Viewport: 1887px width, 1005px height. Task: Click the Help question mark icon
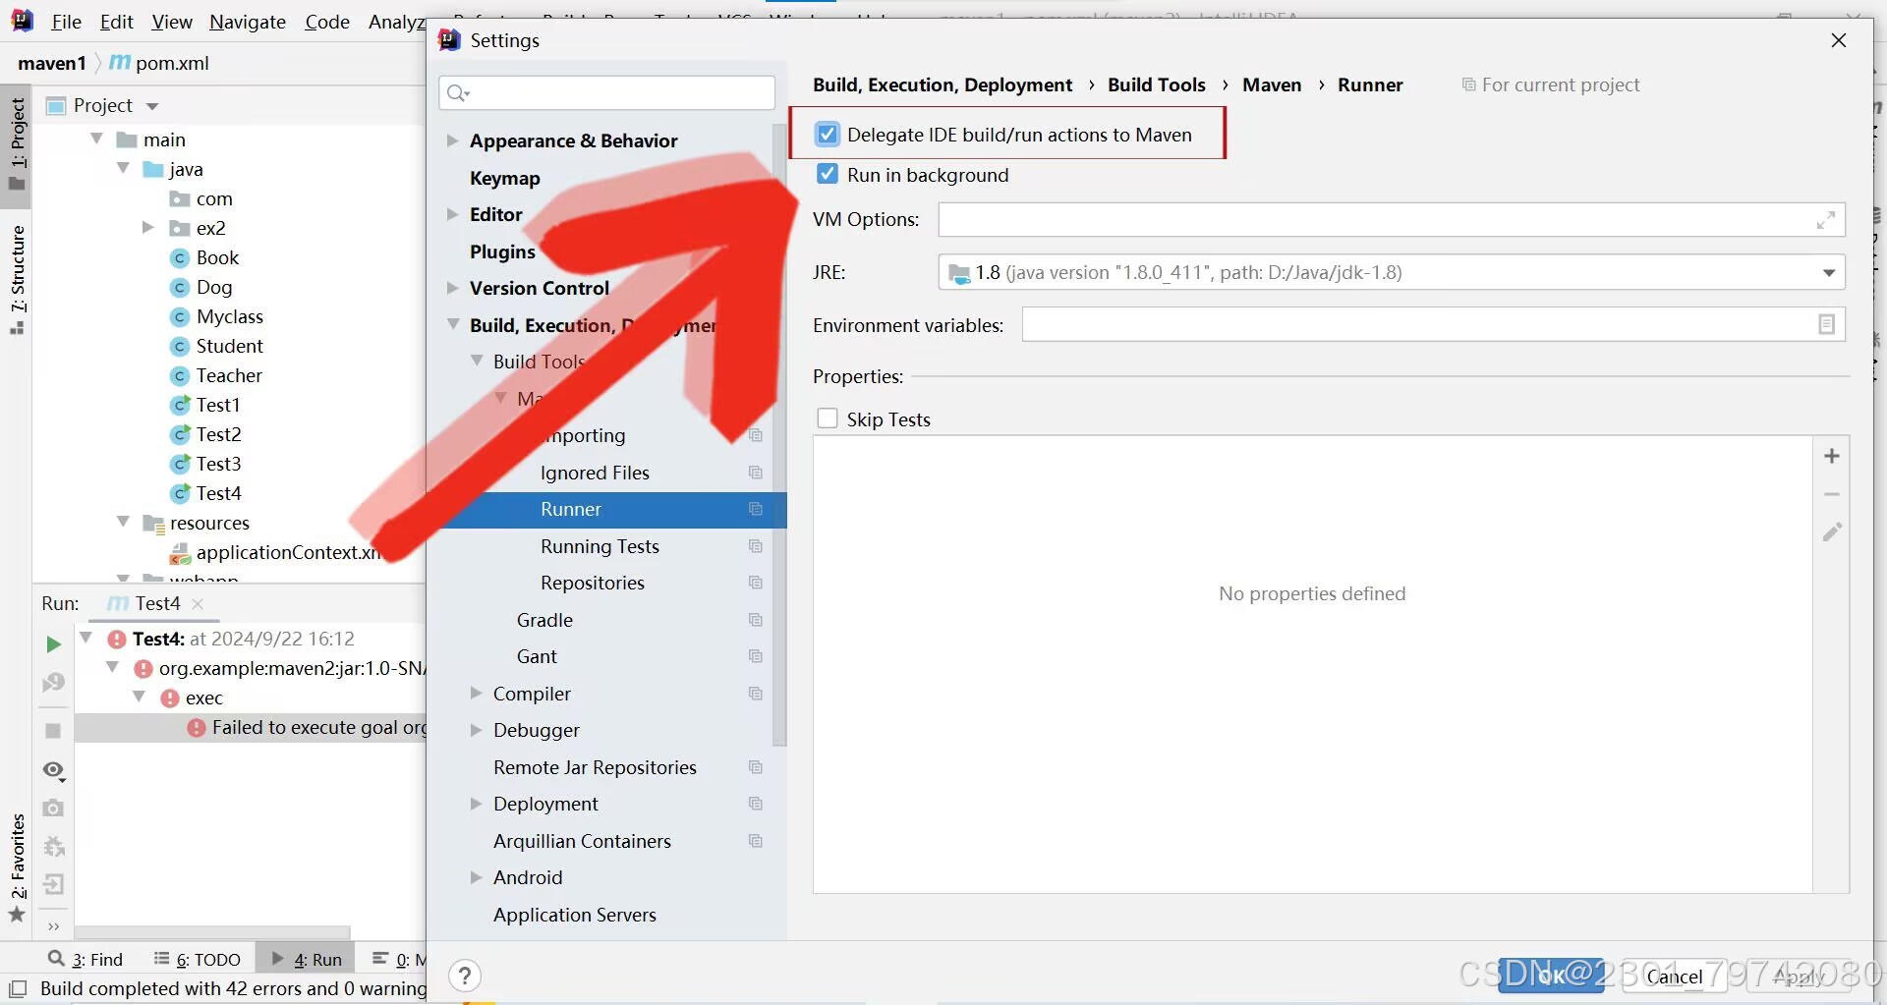tap(465, 976)
